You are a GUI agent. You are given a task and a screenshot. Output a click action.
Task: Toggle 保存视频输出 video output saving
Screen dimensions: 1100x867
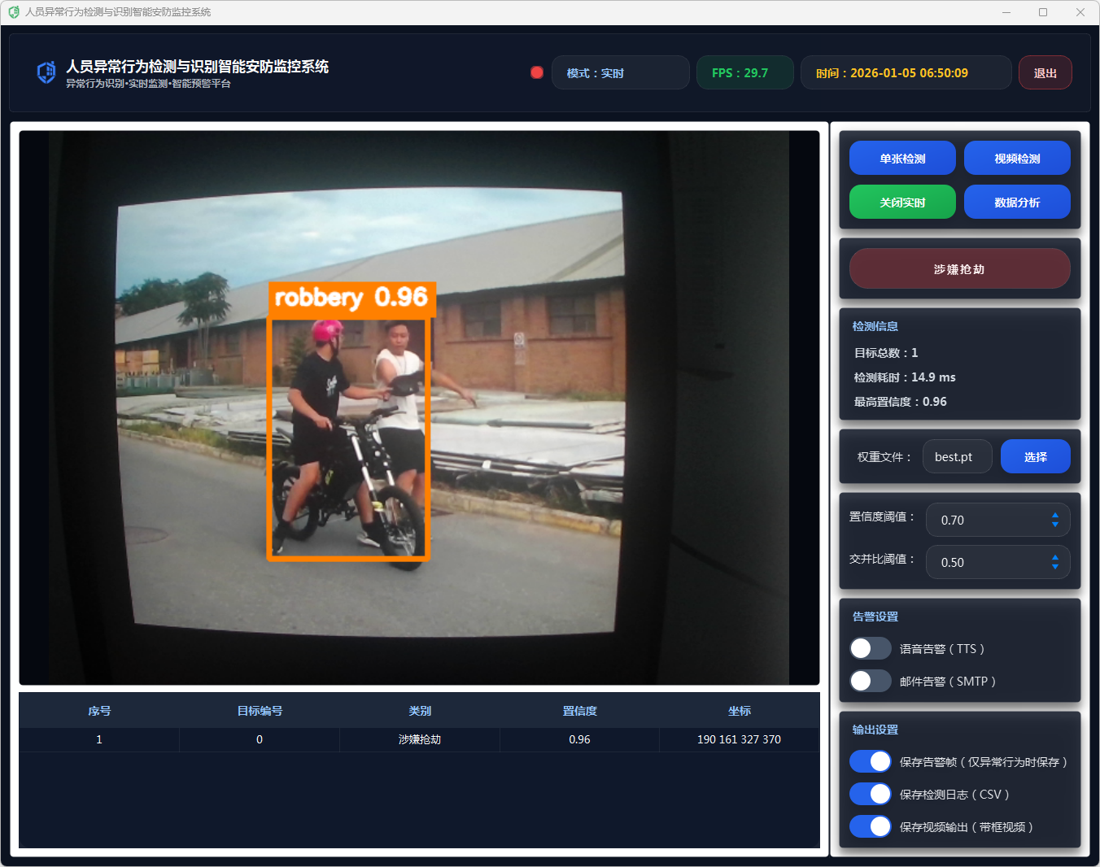(x=871, y=826)
